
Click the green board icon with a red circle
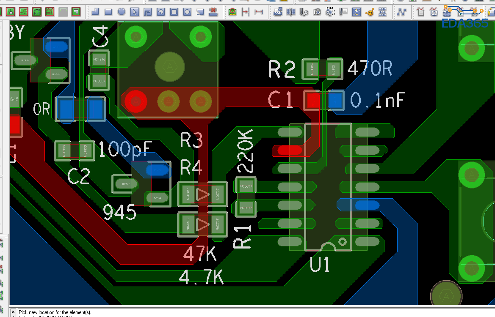(x=232, y=12)
